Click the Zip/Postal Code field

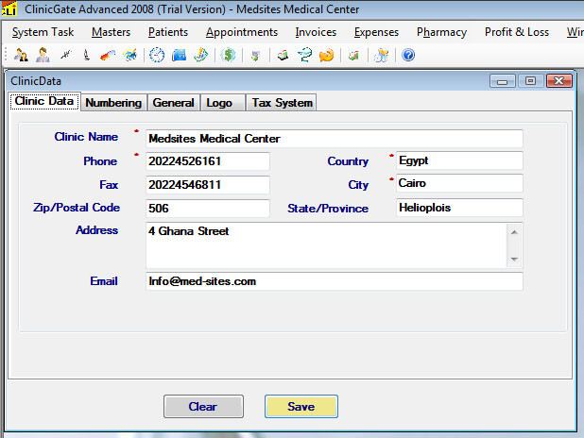click(x=208, y=208)
